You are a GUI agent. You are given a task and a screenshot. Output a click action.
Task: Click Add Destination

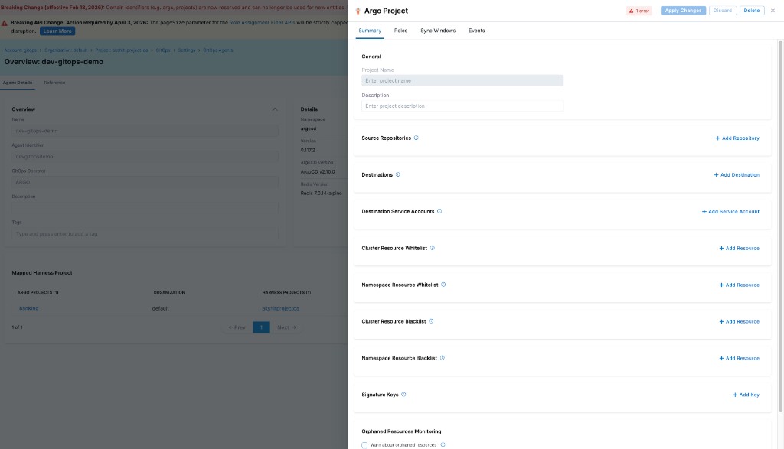pos(737,175)
